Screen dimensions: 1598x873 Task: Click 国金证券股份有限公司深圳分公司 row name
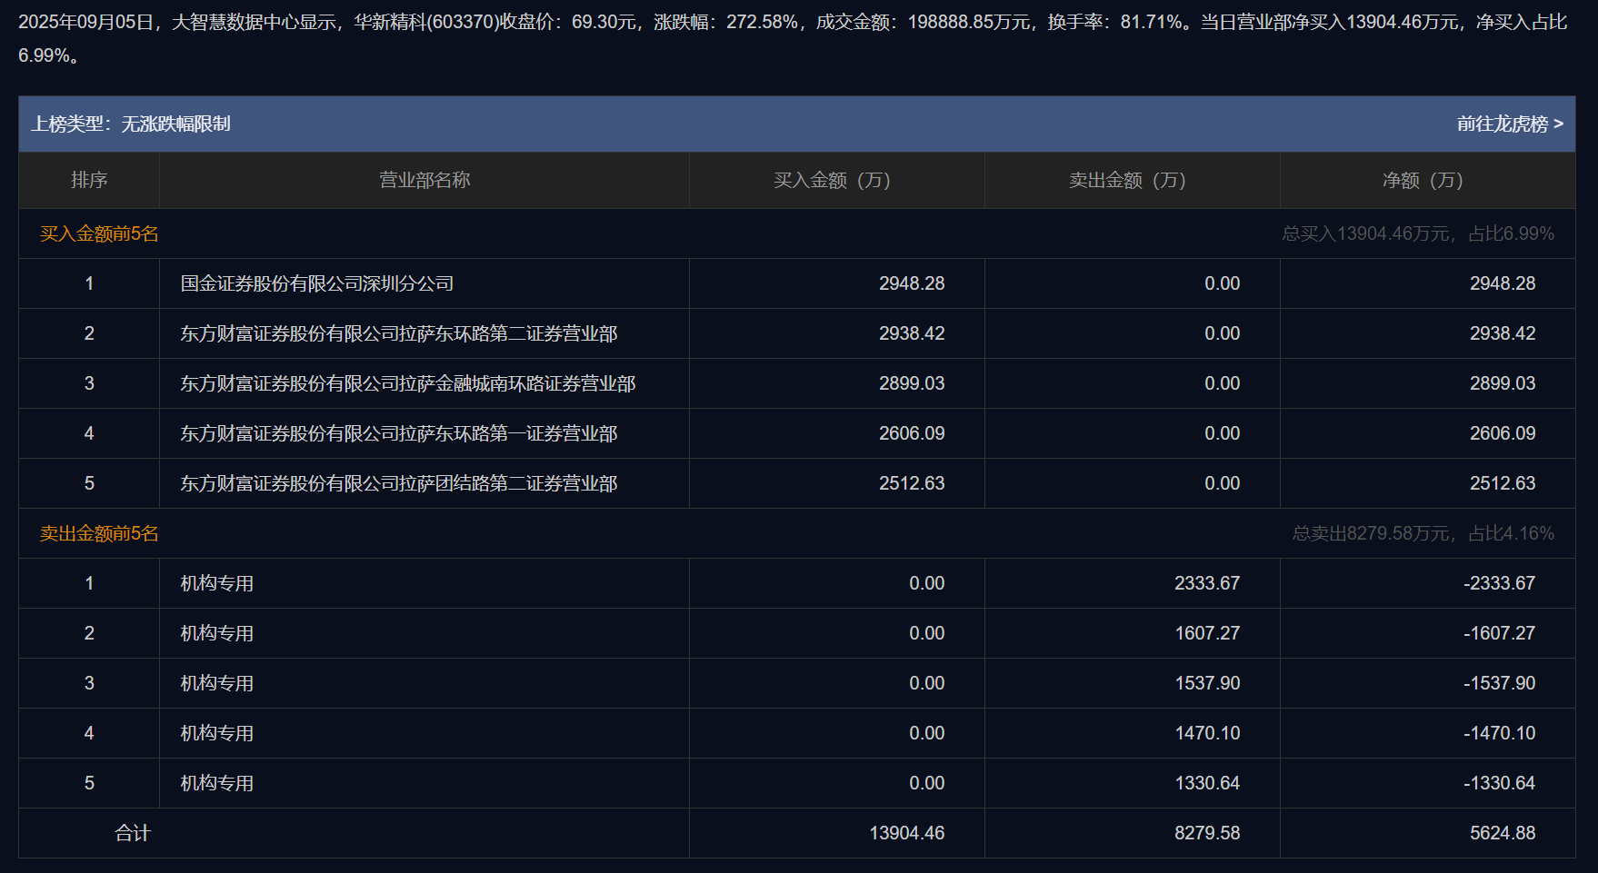click(x=317, y=283)
